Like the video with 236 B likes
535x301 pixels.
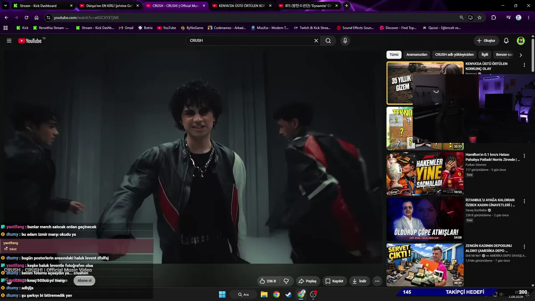coord(267,281)
